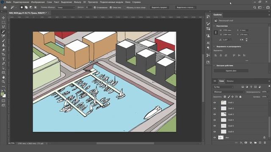Collapse the Перспектива section

[x=214, y=26]
